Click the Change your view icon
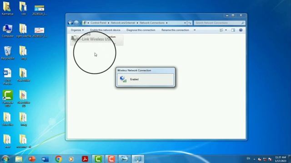 221,30
